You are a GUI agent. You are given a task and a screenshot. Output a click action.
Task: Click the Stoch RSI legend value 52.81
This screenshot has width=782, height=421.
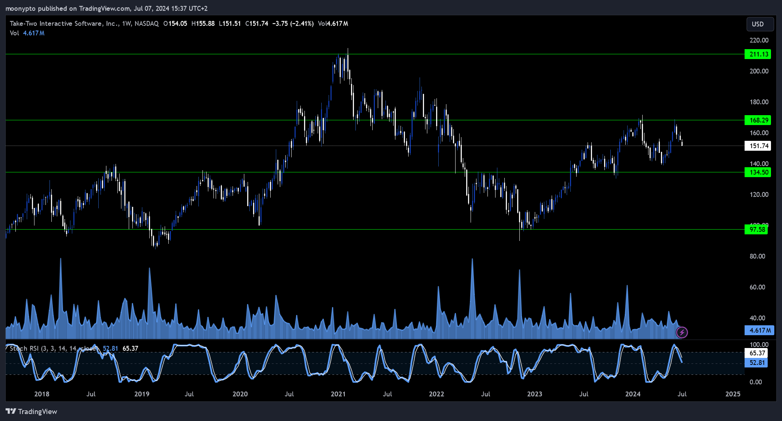tap(110, 348)
